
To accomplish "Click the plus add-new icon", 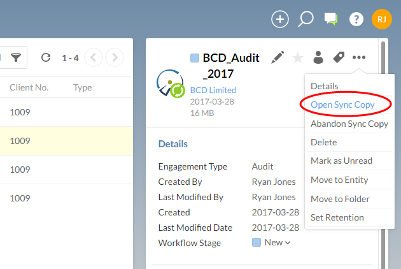I will (280, 19).
